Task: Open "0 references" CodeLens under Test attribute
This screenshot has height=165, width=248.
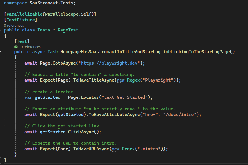Action: (31, 47)
